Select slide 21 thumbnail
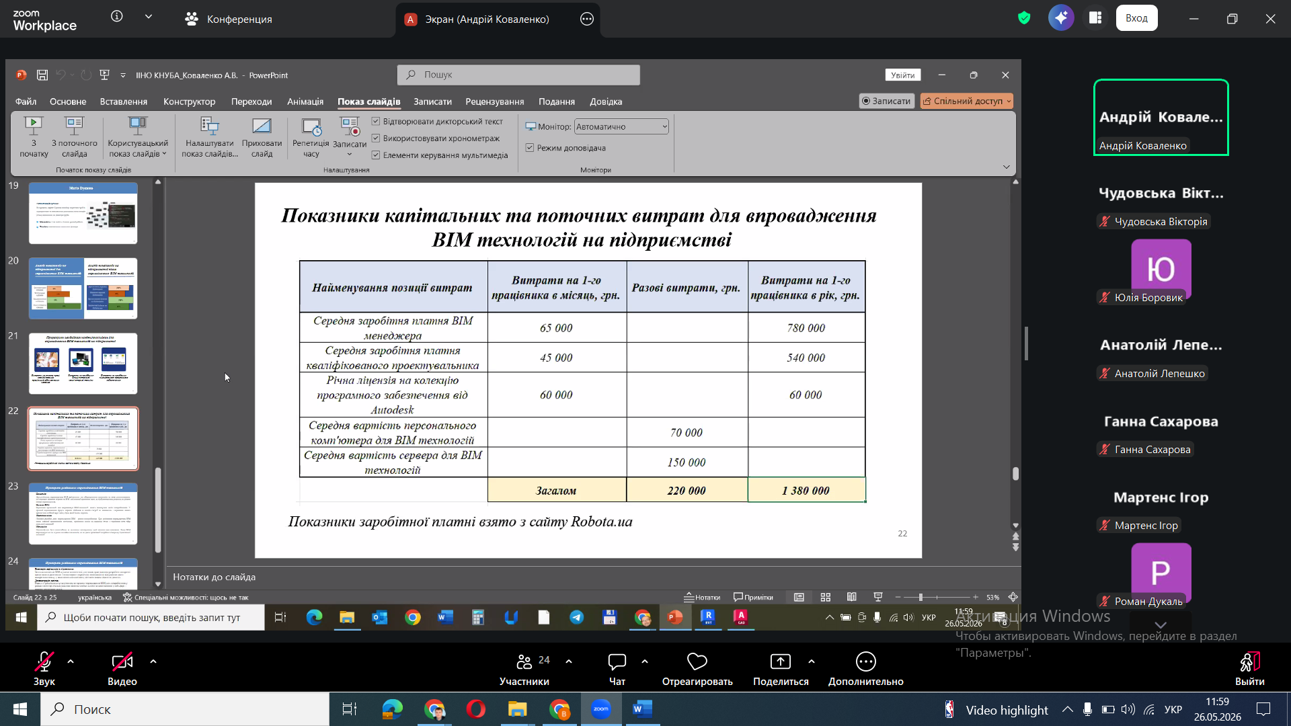Image resolution: width=1291 pixels, height=726 pixels. 83,363
